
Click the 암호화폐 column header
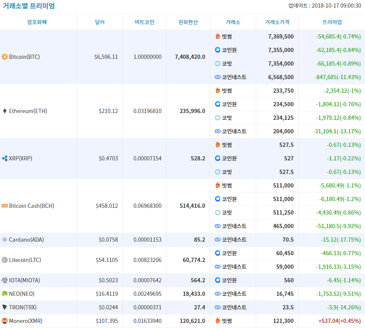pyautogui.click(x=37, y=22)
